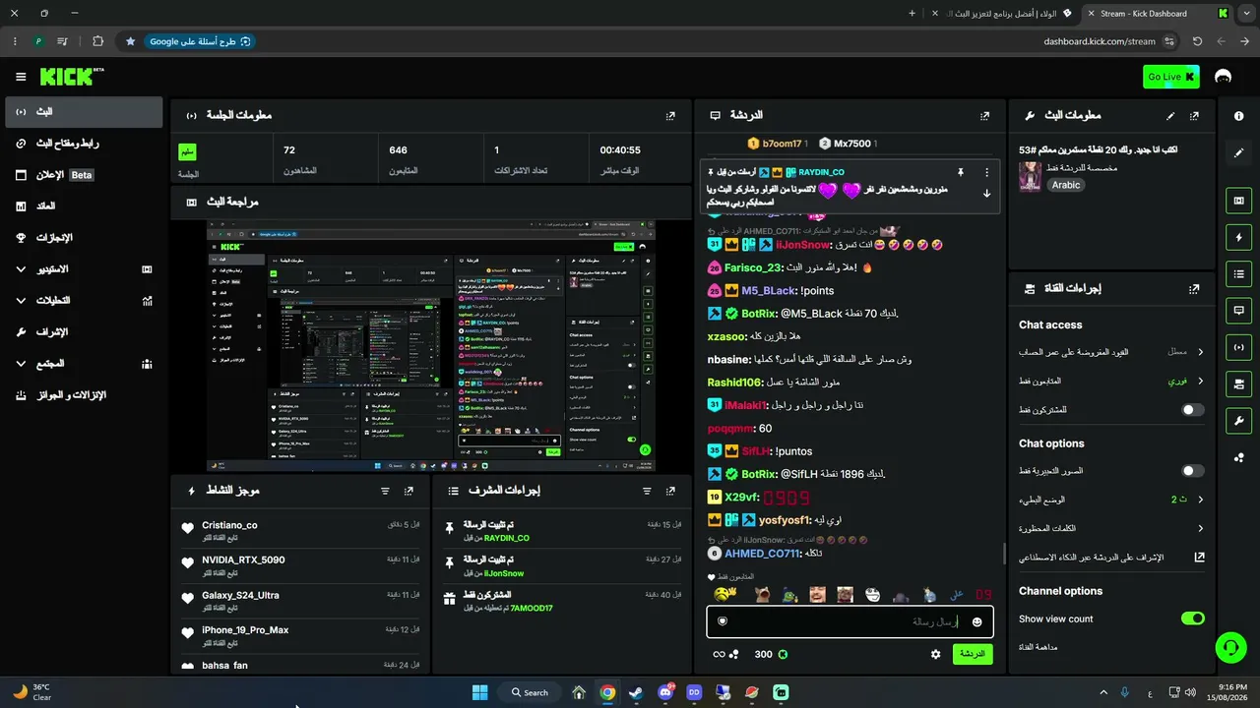Open the hamburger menu beside the KICK logo
This screenshot has width=1260, height=708.
coord(21,77)
